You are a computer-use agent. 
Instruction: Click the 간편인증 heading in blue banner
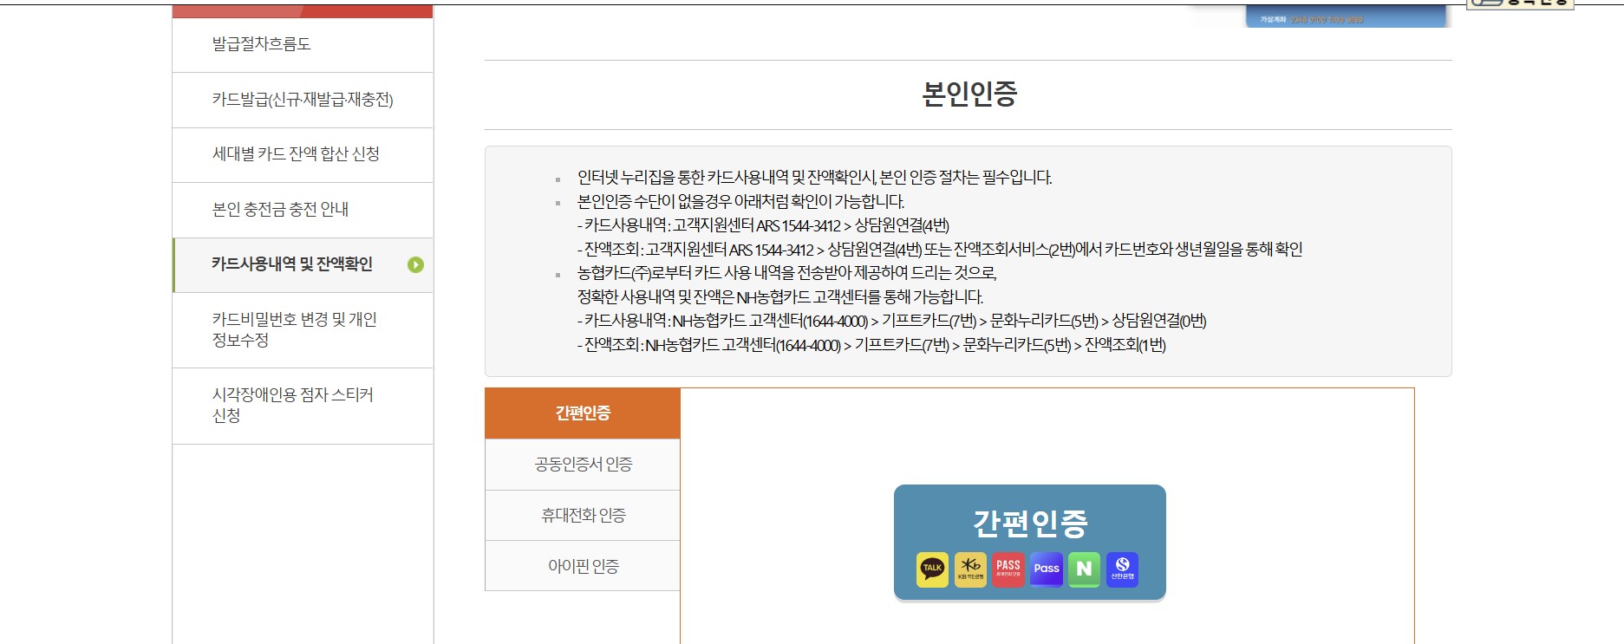[1030, 523]
